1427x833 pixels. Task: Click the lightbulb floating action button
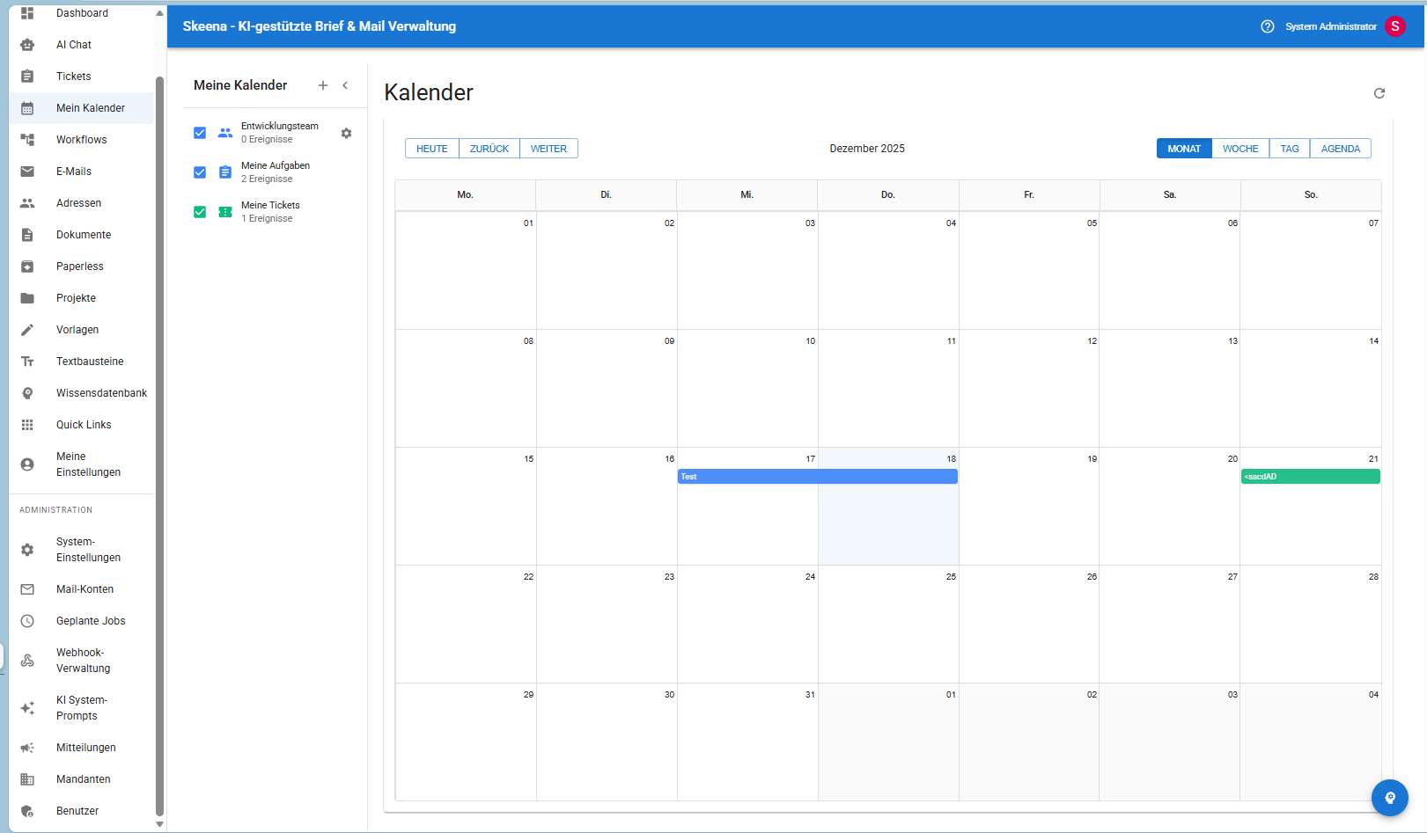tap(1390, 798)
